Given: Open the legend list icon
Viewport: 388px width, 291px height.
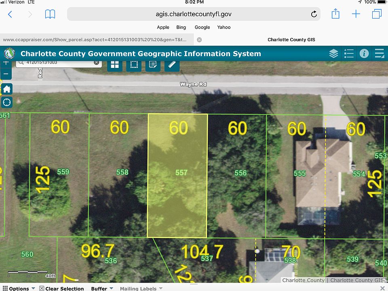Looking at the screenshot, I should tap(349, 54).
